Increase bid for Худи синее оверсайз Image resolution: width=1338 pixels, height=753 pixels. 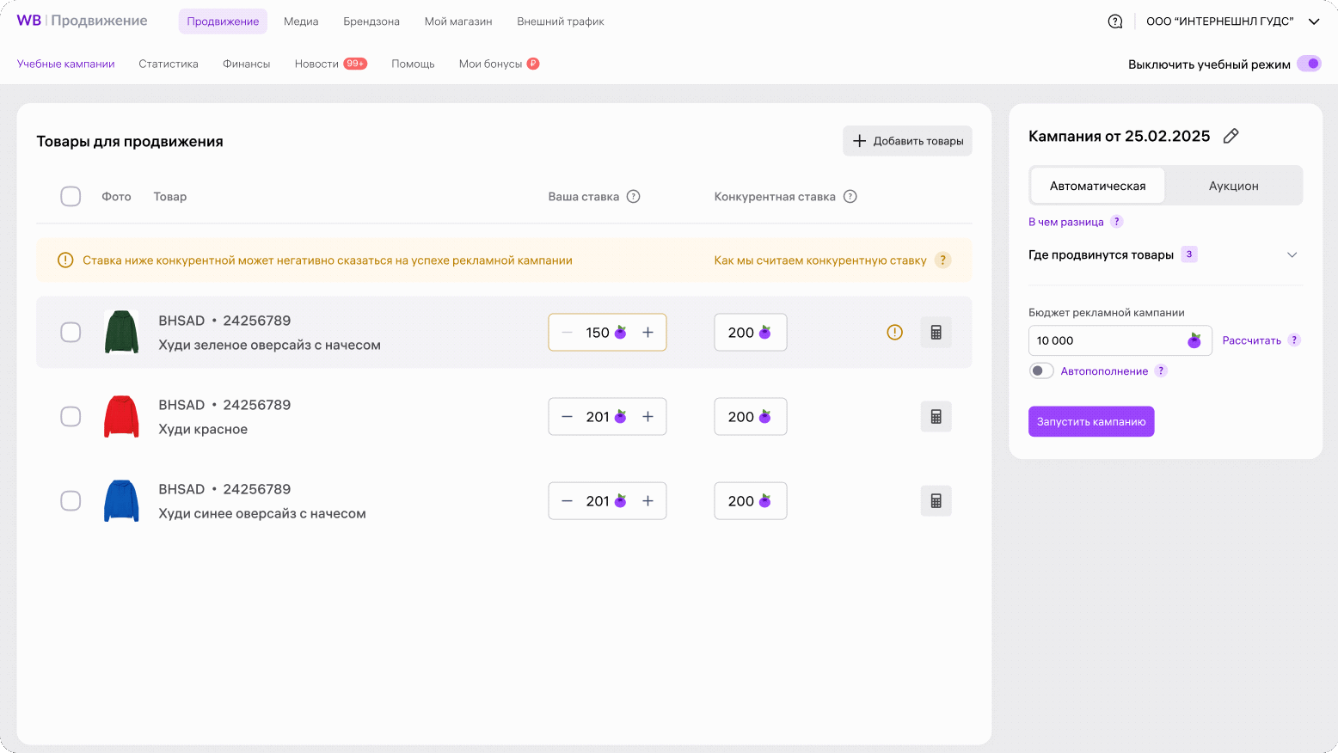pyautogui.click(x=648, y=501)
